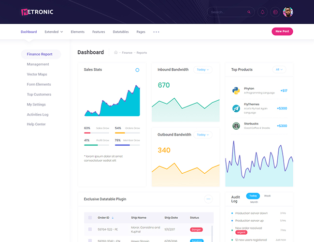Click the New Post button
314x242 pixels.
click(282, 31)
